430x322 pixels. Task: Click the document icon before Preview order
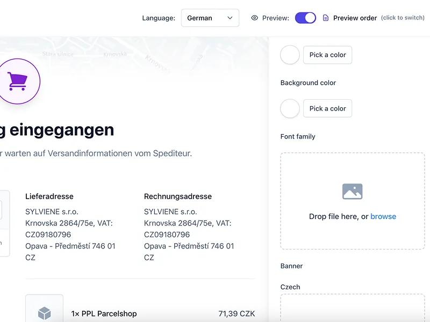[x=325, y=18]
